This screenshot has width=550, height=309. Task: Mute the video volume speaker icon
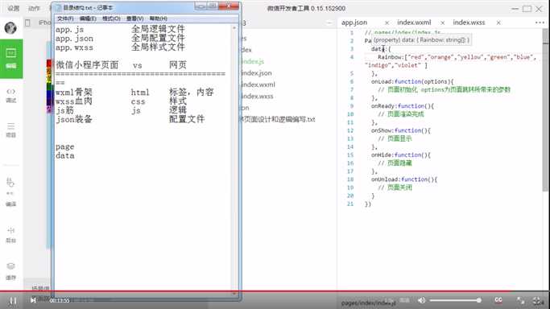[422, 300]
